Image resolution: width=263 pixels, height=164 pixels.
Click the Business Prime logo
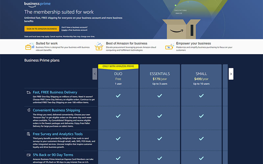[37, 4]
